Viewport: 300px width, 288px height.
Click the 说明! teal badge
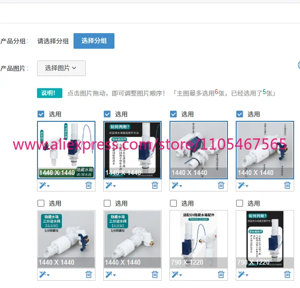point(50,93)
